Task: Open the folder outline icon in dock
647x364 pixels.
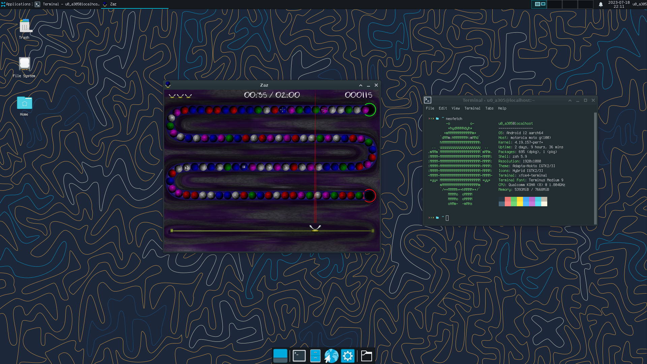Action: tap(366, 356)
